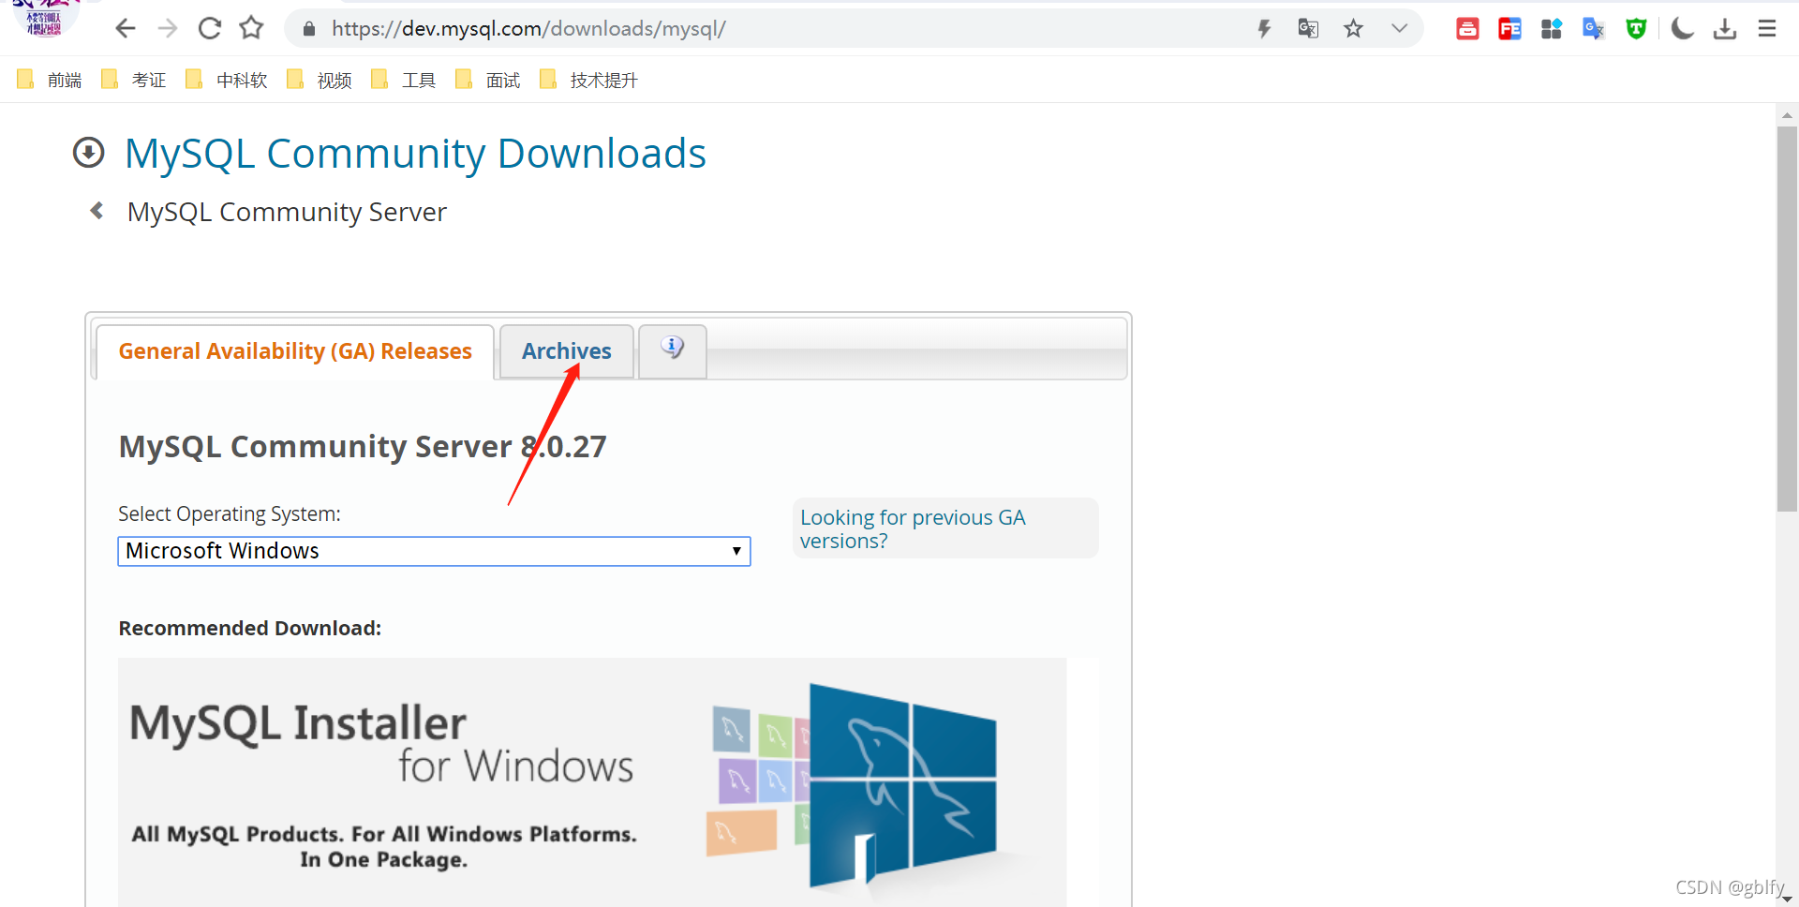Viewport: 1799px width, 907px height.
Task: Click Looking for previous GA versions link
Action: pyautogui.click(x=913, y=529)
